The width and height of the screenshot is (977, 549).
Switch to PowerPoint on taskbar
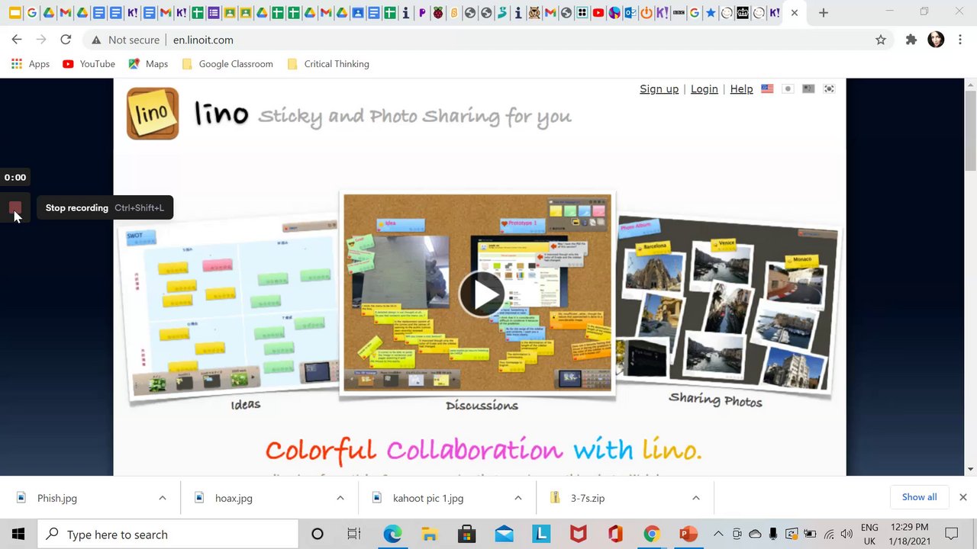tap(689, 535)
